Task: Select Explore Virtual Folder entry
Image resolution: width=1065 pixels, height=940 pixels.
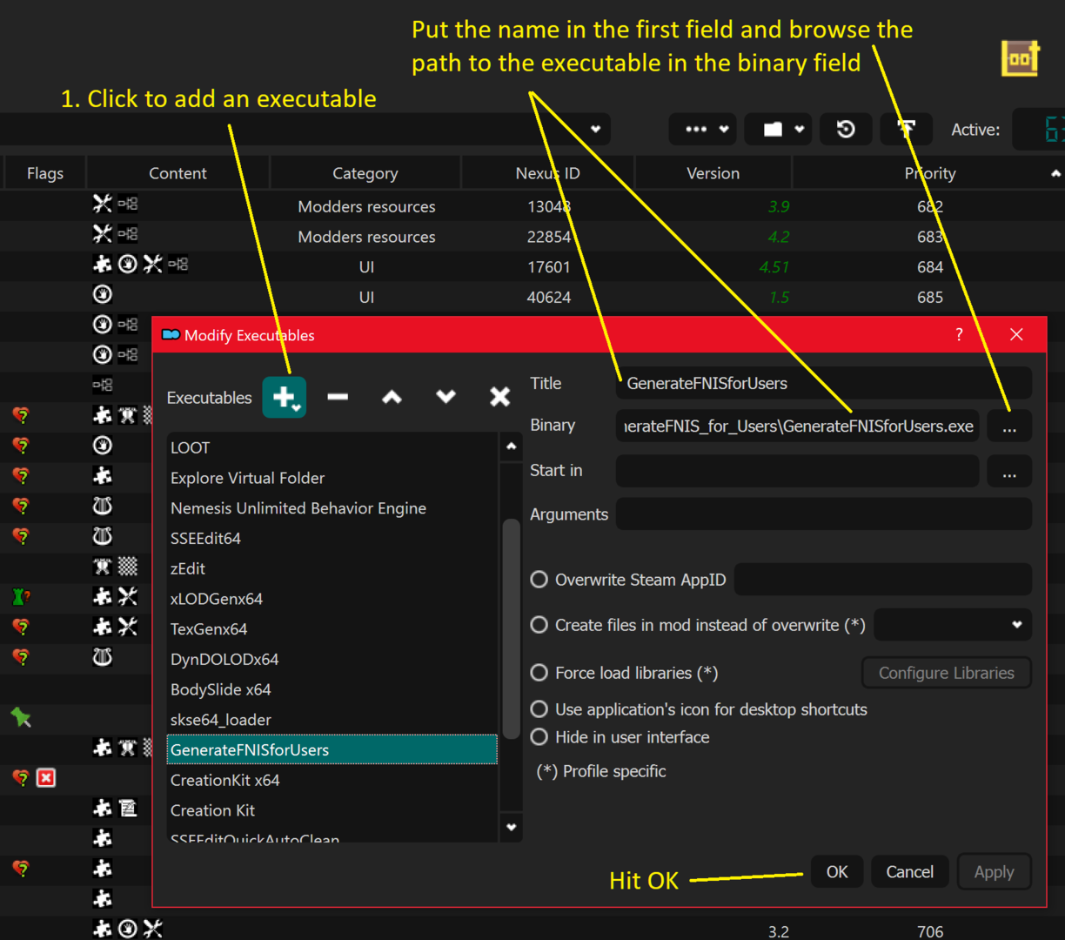Action: [332, 478]
